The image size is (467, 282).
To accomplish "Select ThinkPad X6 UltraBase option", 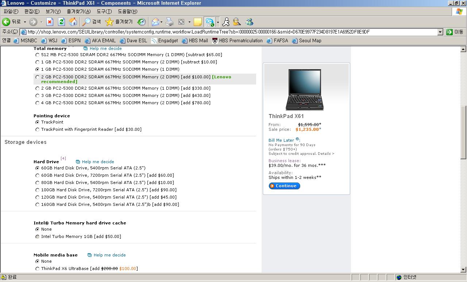I will 37,269.
